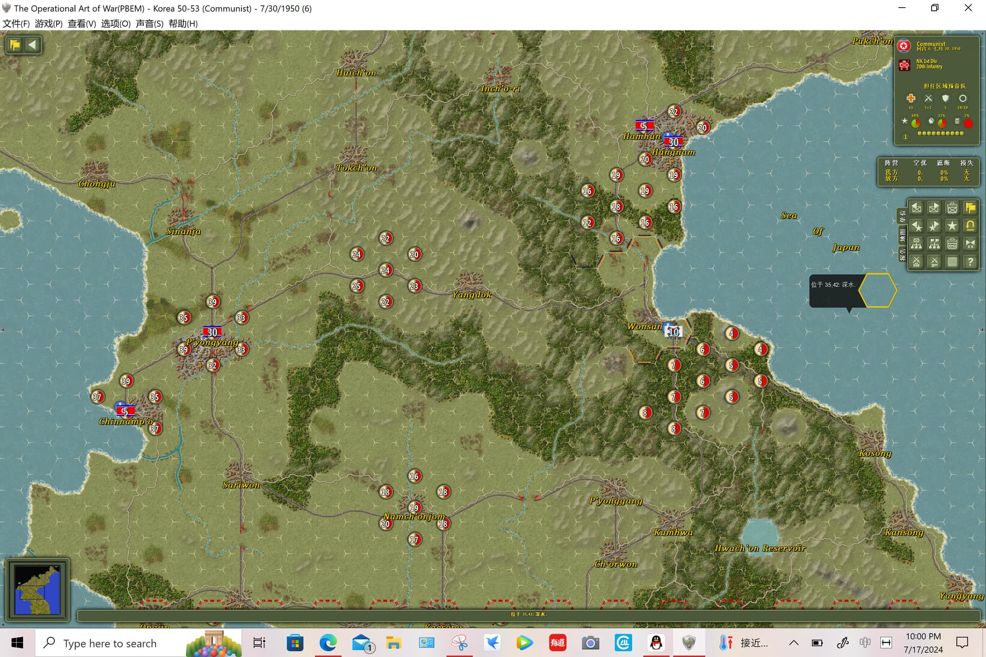Open the 文件(F) menu
Screen dimensions: 986x657
click(x=16, y=24)
